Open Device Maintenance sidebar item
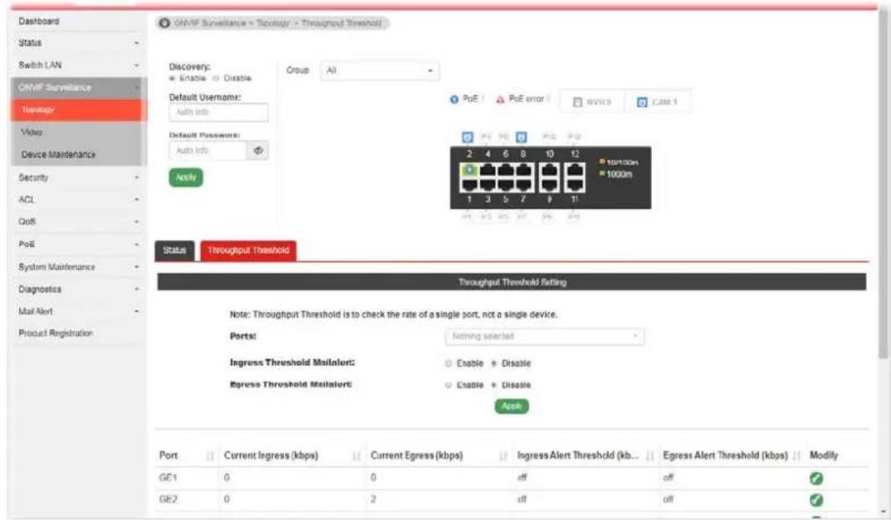 (x=78, y=155)
